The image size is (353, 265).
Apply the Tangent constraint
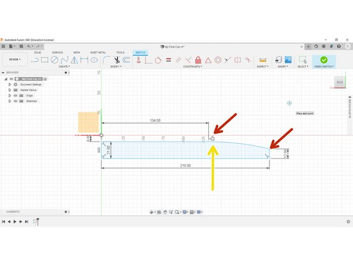pyautogui.click(x=158, y=60)
